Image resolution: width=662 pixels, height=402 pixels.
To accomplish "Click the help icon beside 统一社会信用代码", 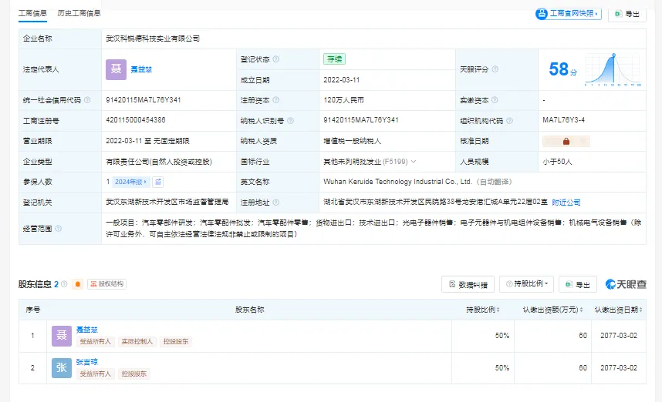I will tap(87, 100).
